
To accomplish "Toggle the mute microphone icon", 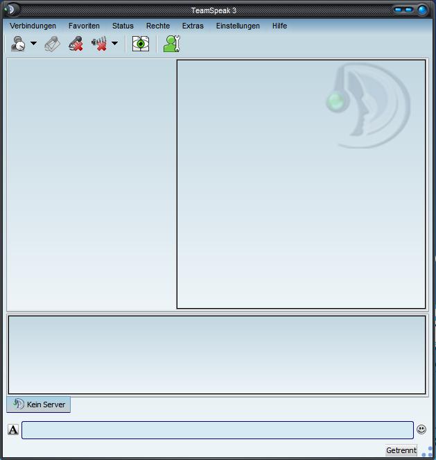I will click(x=76, y=44).
